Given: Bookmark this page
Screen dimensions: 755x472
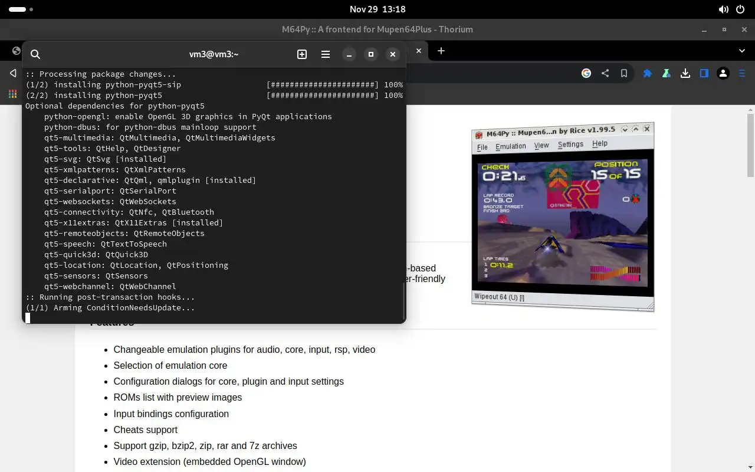Looking at the screenshot, I should point(624,73).
